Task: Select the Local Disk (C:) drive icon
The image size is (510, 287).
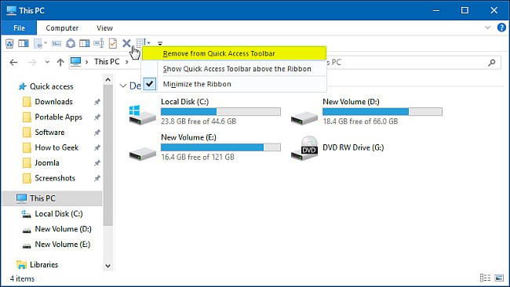Action: point(143,115)
